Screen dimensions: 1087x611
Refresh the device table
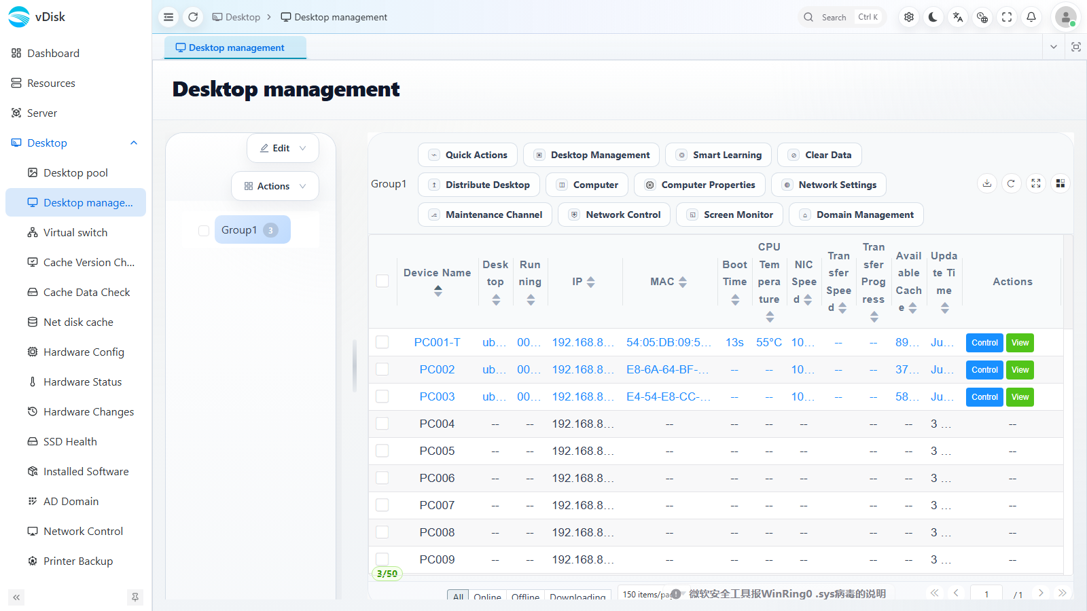click(1012, 183)
